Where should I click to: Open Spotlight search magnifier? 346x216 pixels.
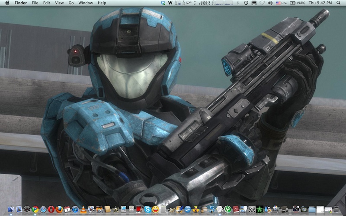[338, 3]
